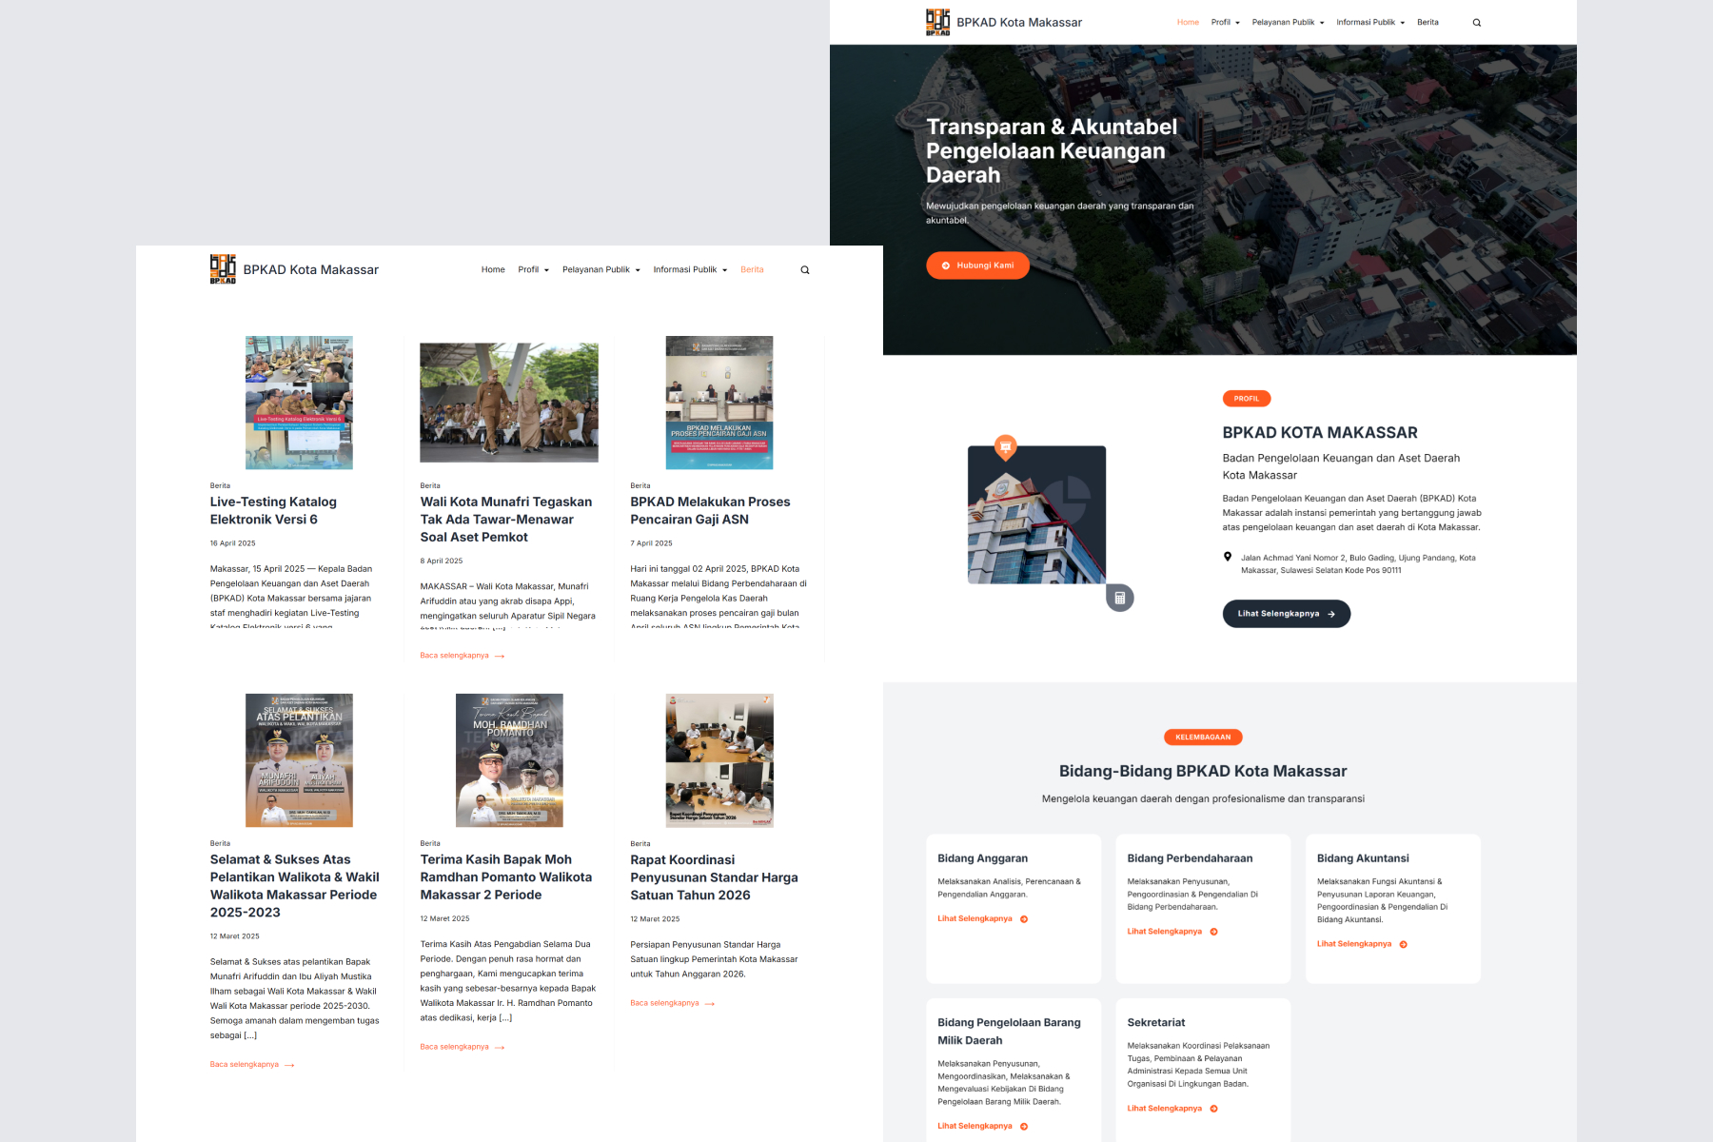Open the Wali Kota Munafri Tegaskan headline
The width and height of the screenshot is (1713, 1142).
click(x=506, y=520)
